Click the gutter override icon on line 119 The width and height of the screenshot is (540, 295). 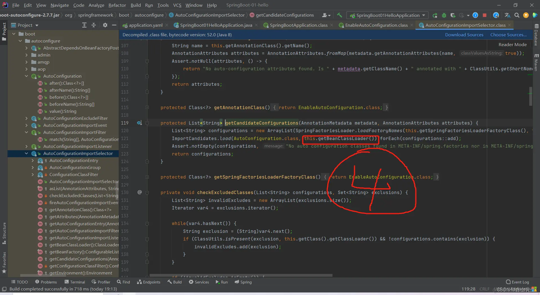click(x=139, y=123)
